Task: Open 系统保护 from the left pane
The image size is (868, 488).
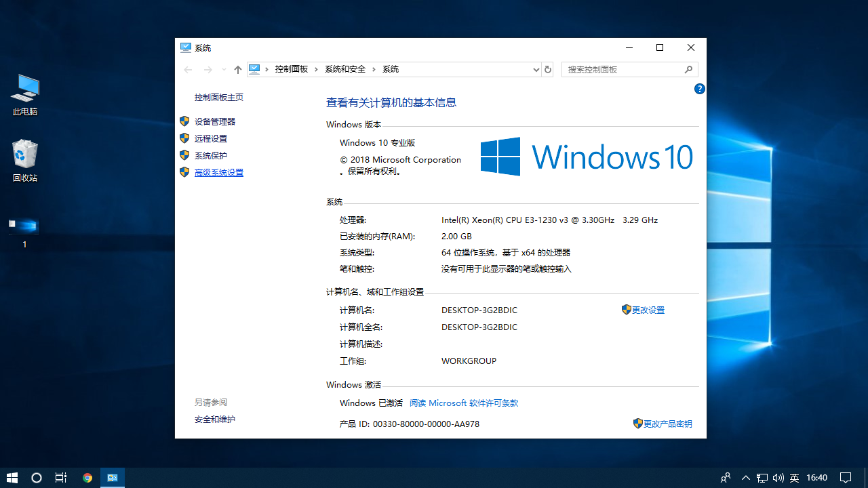Action: coord(211,156)
